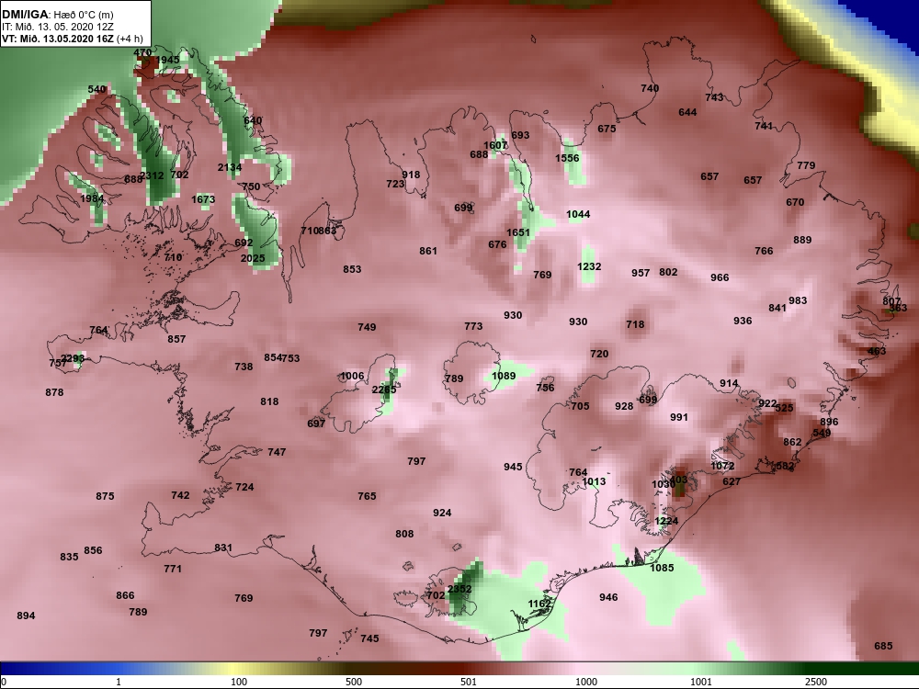
Task: Click the 675 value on the map
Action: (607, 129)
